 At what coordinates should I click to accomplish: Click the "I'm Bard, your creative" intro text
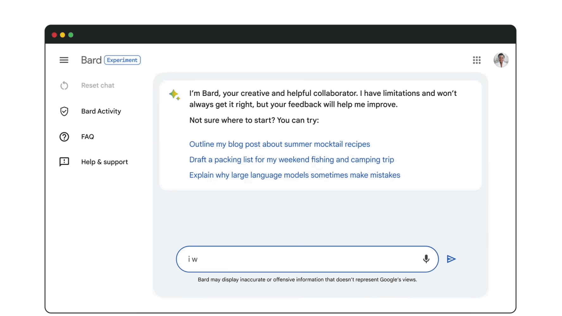(323, 99)
